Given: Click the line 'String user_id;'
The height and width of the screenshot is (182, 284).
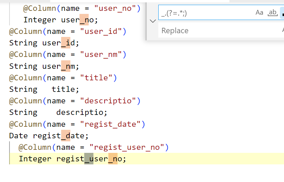Looking at the screenshot, I should (44, 43).
